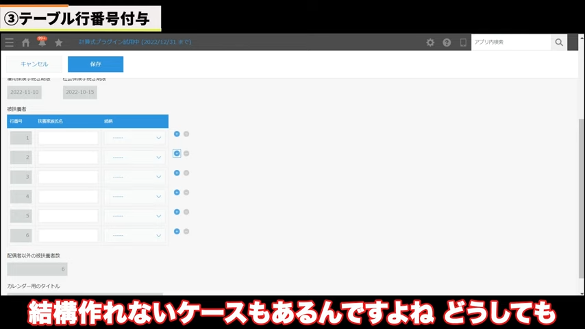Delete table row 5 with minus icon
Viewport: 585px width, 329px height.
[186, 212]
